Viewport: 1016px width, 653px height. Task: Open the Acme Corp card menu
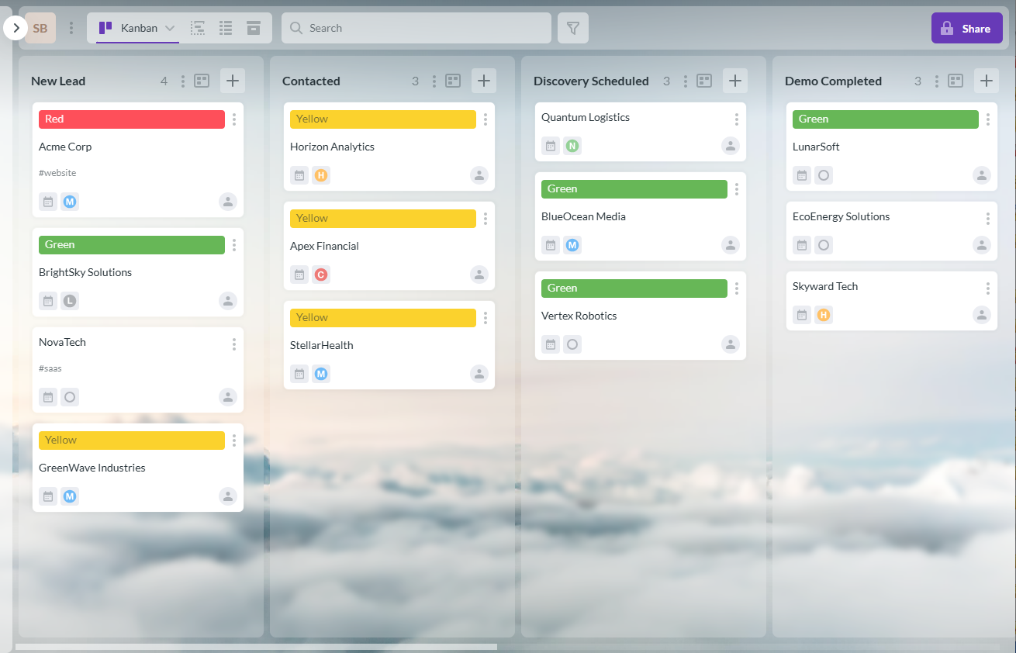tap(233, 119)
